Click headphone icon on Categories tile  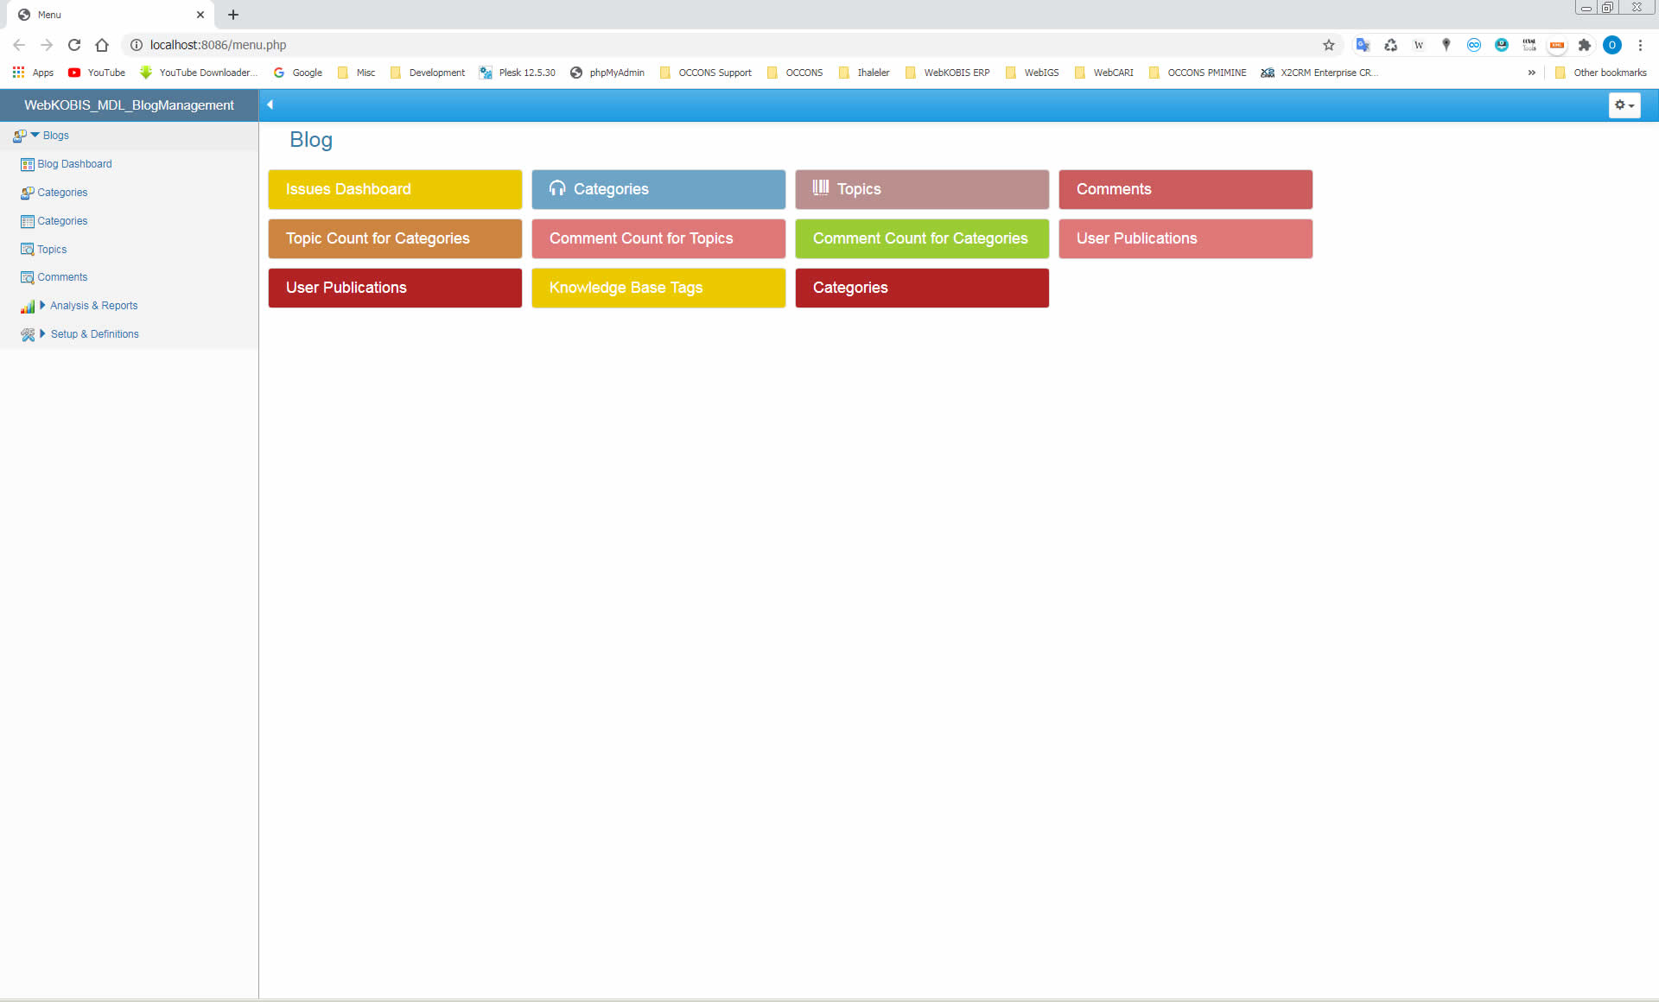tap(557, 188)
